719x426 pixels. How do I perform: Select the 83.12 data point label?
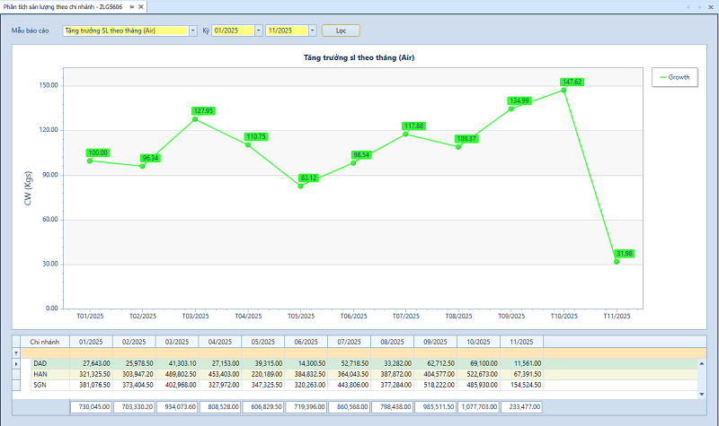(x=308, y=178)
